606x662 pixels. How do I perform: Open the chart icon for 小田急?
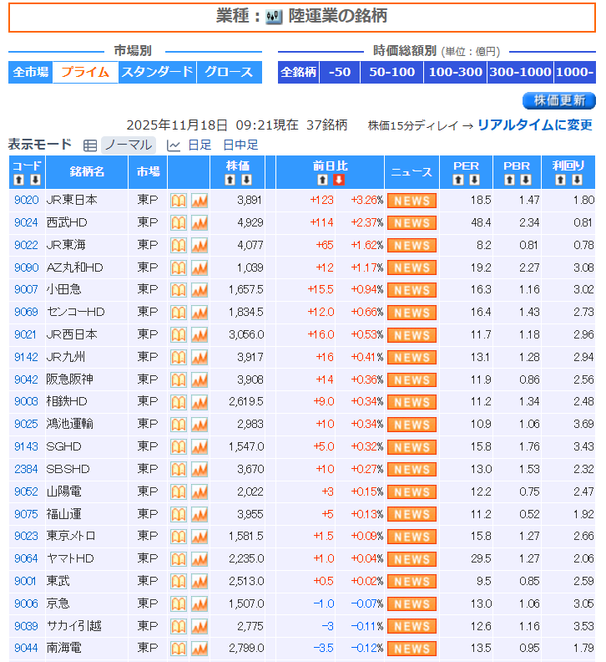(199, 290)
